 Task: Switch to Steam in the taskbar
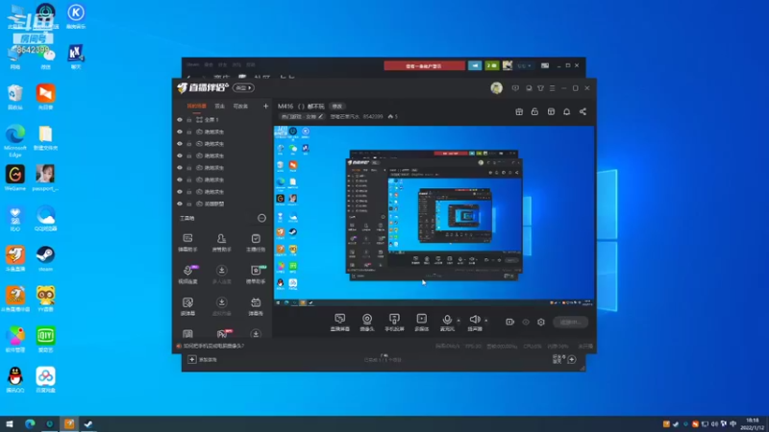(88, 423)
